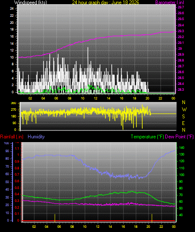Click the 'Dew Point (°F)' legend label
Viewport: 195px width, 232px height.
coord(179,137)
